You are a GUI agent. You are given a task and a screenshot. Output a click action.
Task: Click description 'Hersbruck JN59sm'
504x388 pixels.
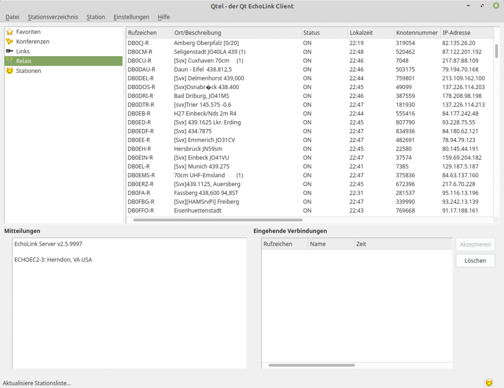click(x=198, y=149)
